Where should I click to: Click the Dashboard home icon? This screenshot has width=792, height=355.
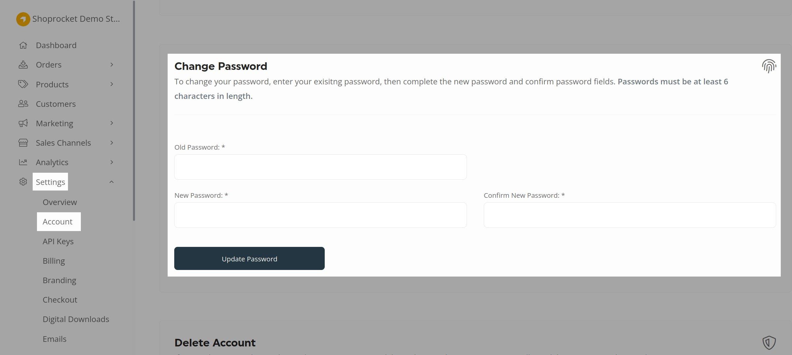click(23, 45)
